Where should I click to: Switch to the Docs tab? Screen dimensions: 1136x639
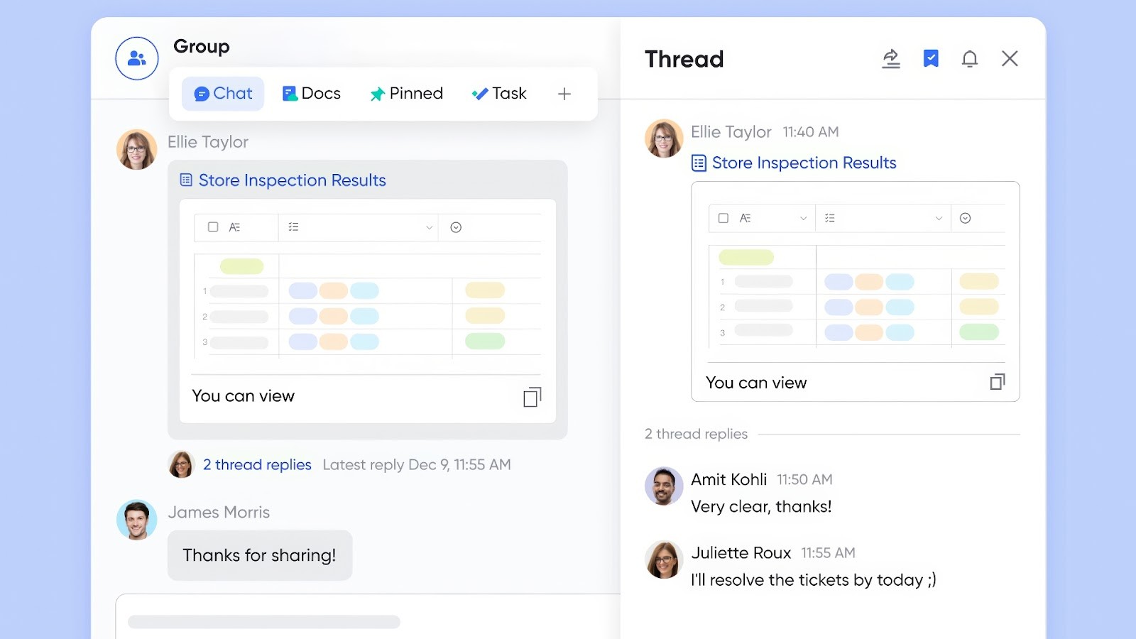311,93
